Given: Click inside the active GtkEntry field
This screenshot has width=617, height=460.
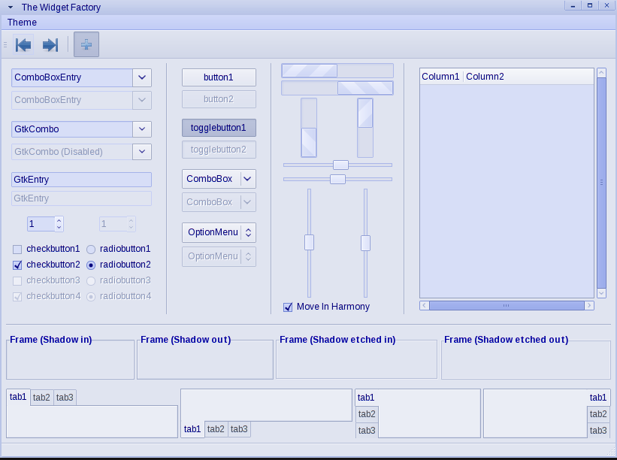Looking at the screenshot, I should point(81,180).
